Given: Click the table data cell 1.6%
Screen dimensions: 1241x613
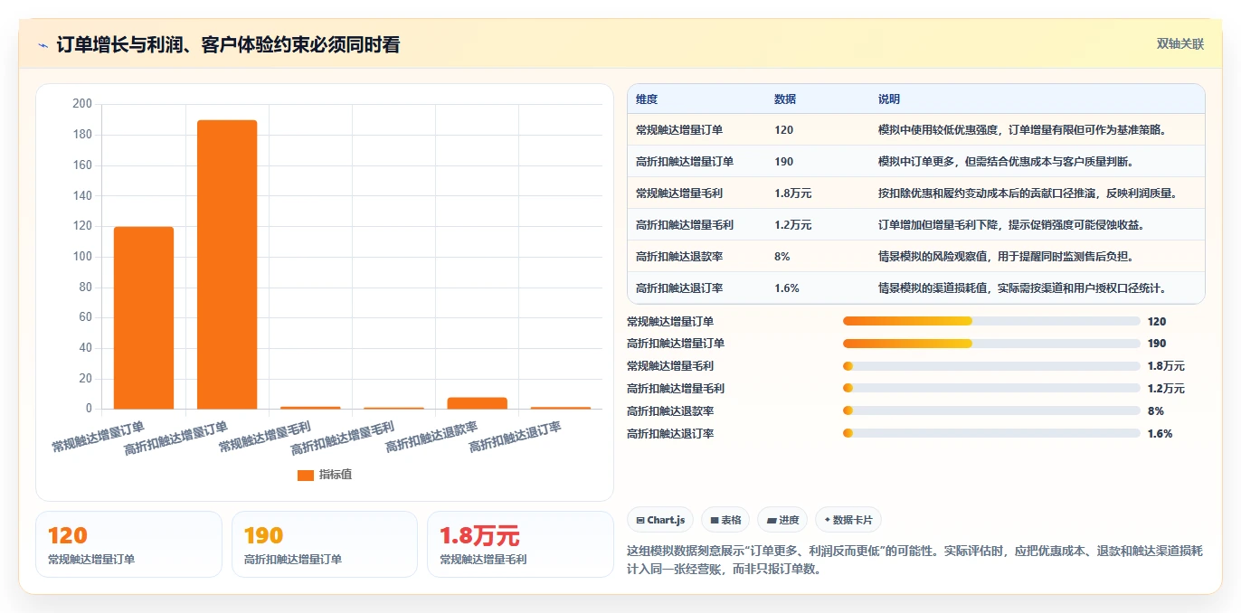Looking at the screenshot, I should [787, 288].
